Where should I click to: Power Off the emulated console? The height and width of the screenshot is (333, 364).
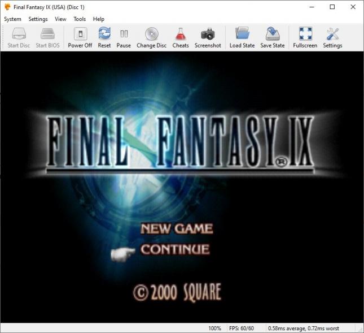[x=80, y=38]
